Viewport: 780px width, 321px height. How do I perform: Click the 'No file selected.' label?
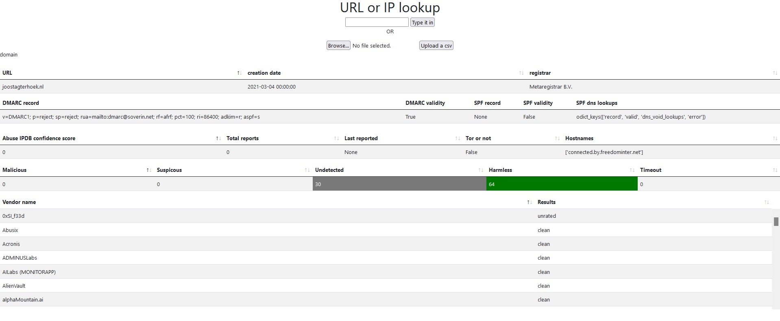pos(372,46)
